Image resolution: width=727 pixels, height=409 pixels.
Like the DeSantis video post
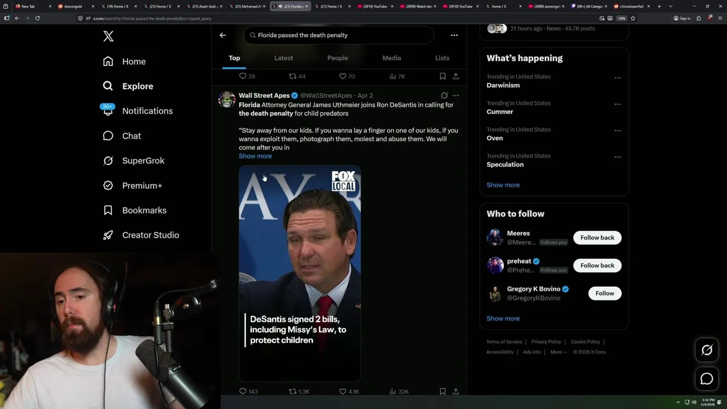342,391
